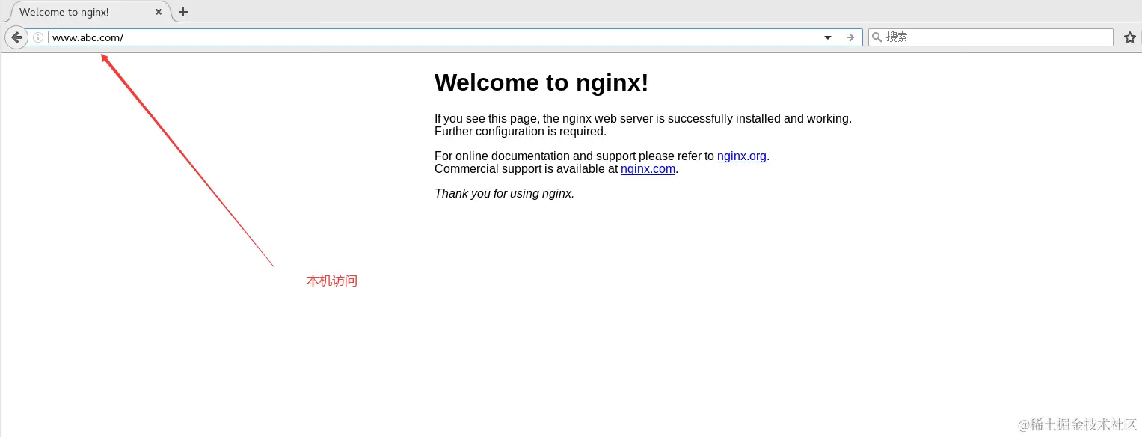Open the site information icon in address bar

coord(38,37)
